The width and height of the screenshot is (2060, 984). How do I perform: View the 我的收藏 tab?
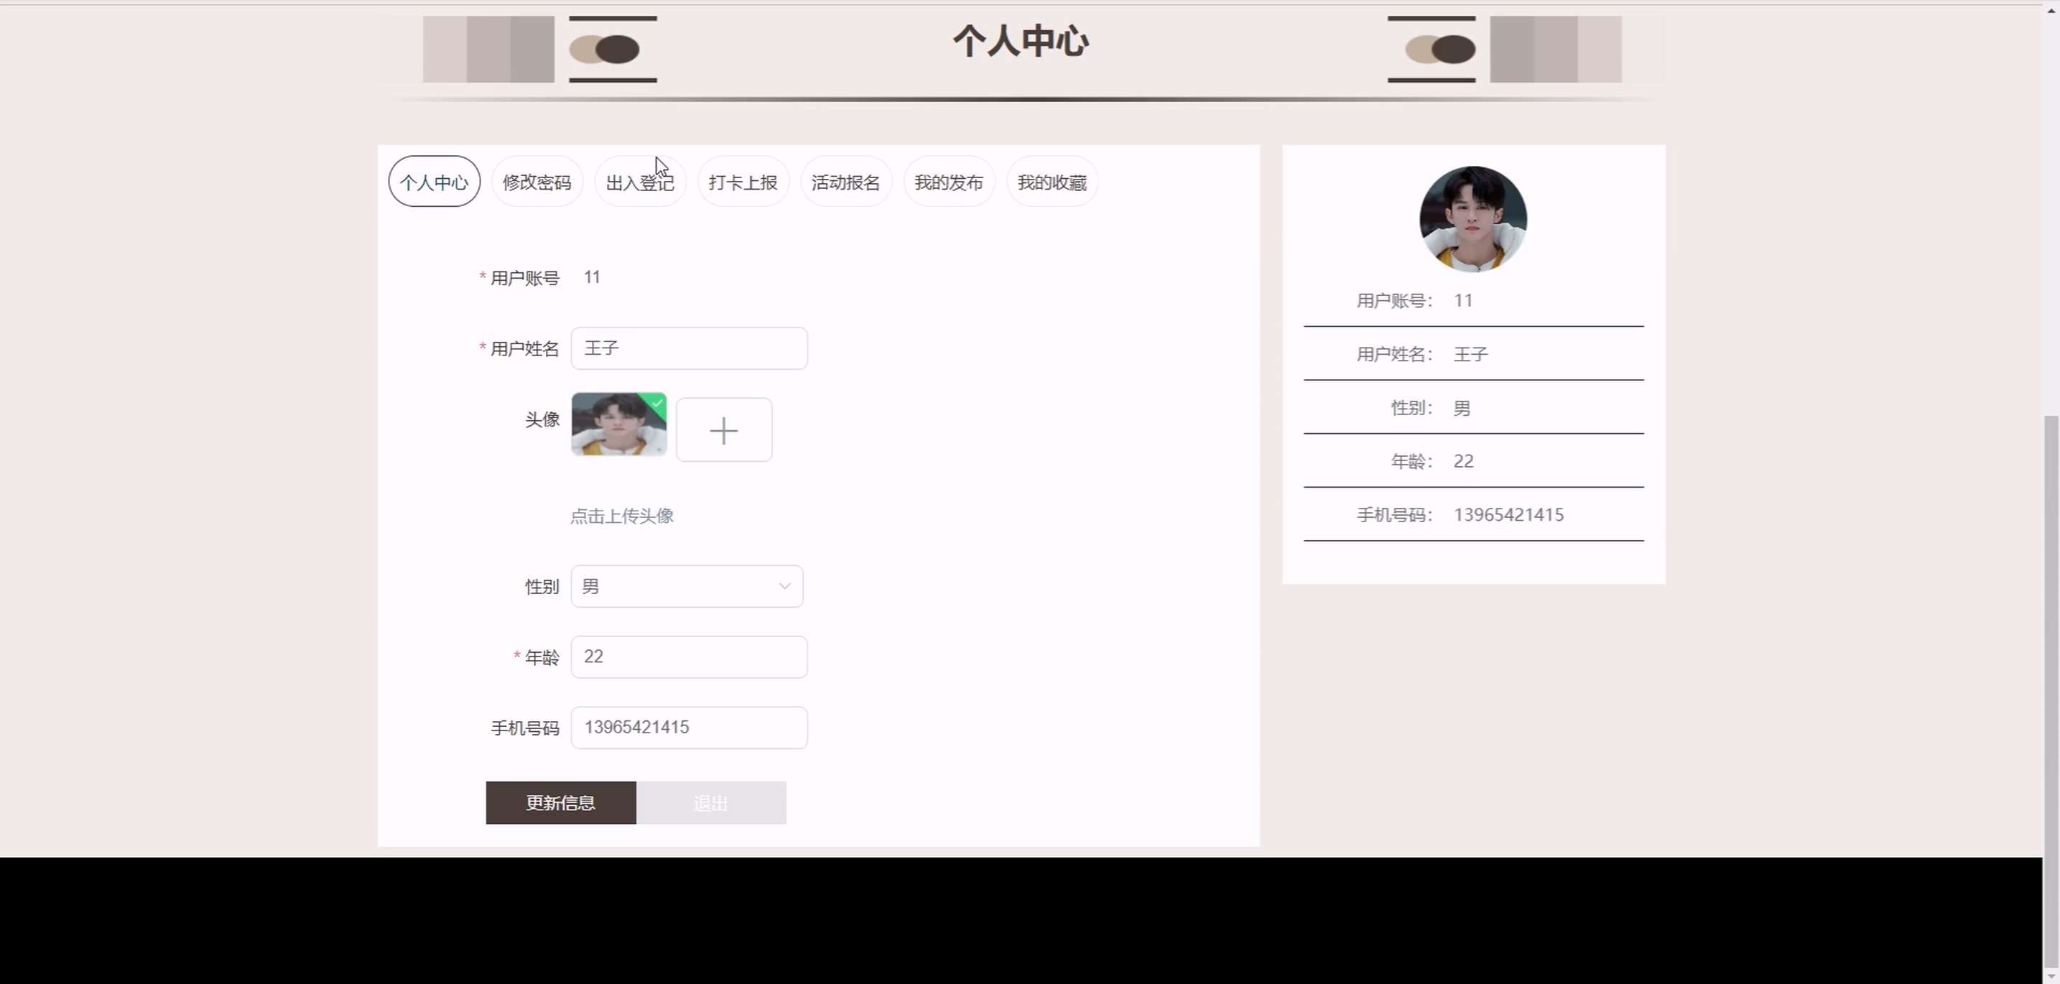[1052, 182]
